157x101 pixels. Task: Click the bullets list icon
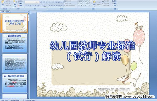point(49,2)
